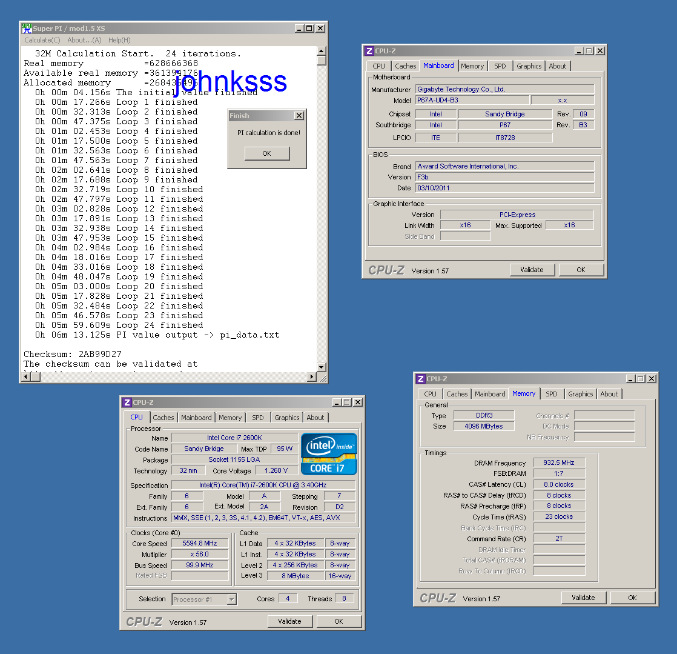This screenshot has width=677, height=654.
Task: Open the CPU tab in Memory window
Action: pyautogui.click(x=430, y=394)
